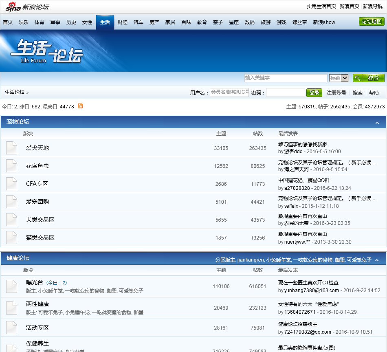
Task: Open the 实用生活首页 link
Action: click(x=321, y=7)
